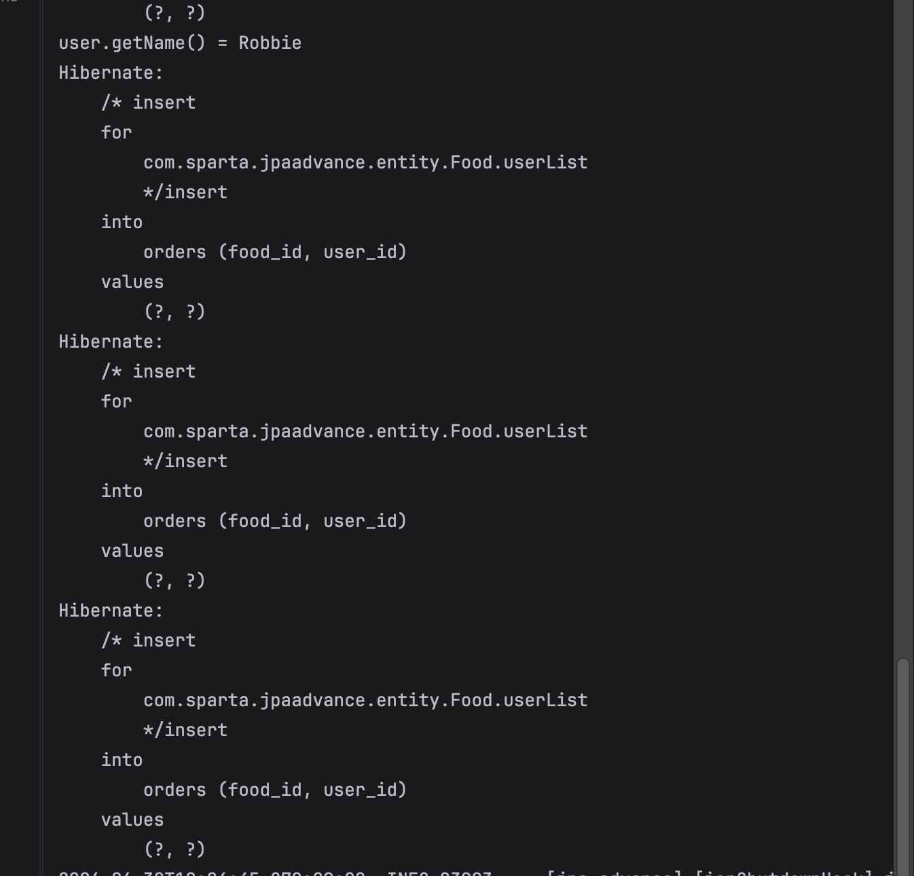This screenshot has width=914, height=876.
Task: Click the first 'Hibernate:' log line
Action: click(111, 73)
